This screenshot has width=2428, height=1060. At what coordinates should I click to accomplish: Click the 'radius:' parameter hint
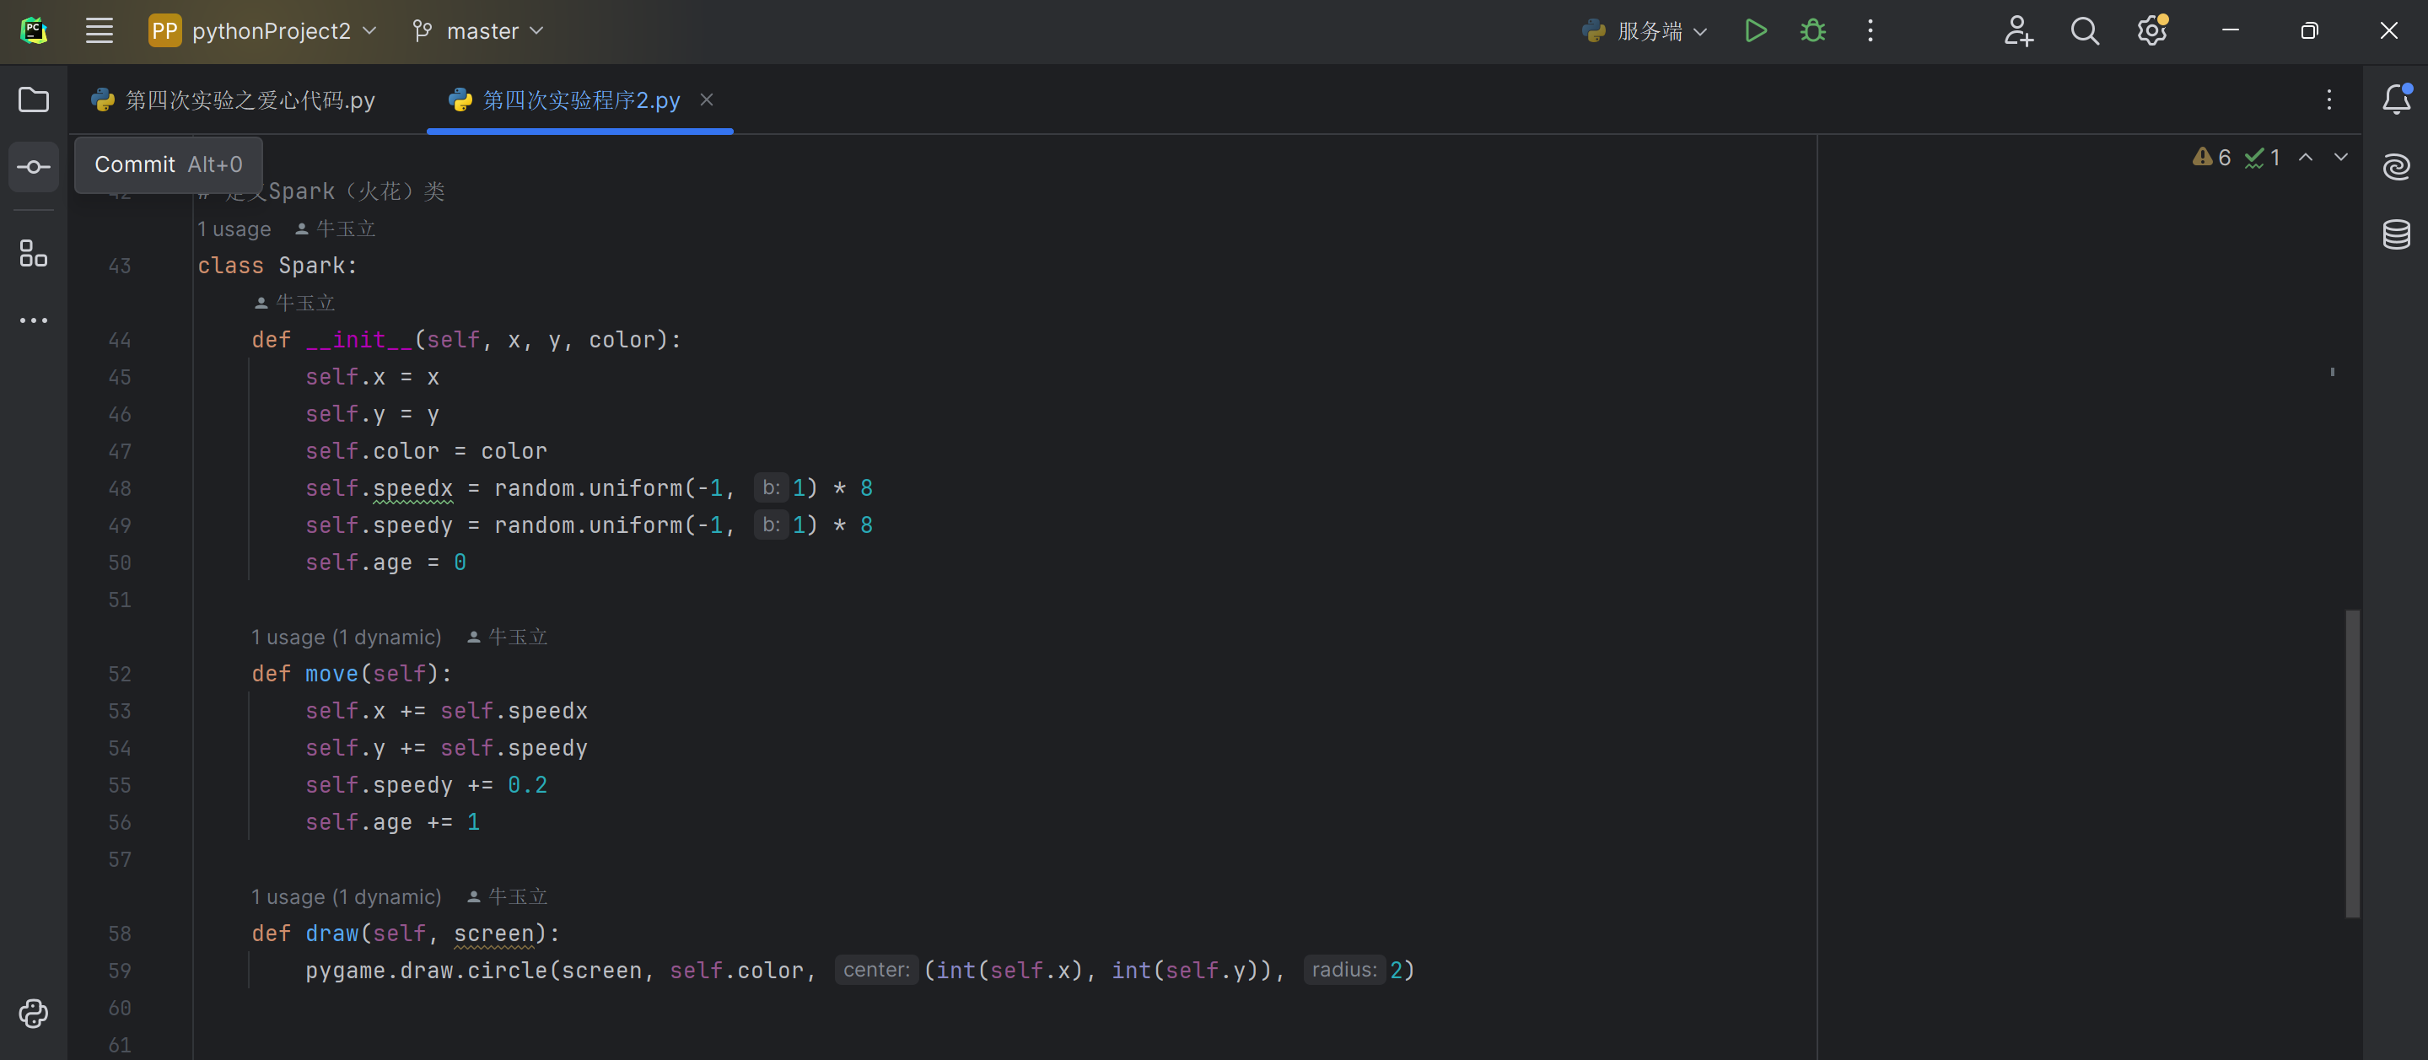pyautogui.click(x=1343, y=971)
